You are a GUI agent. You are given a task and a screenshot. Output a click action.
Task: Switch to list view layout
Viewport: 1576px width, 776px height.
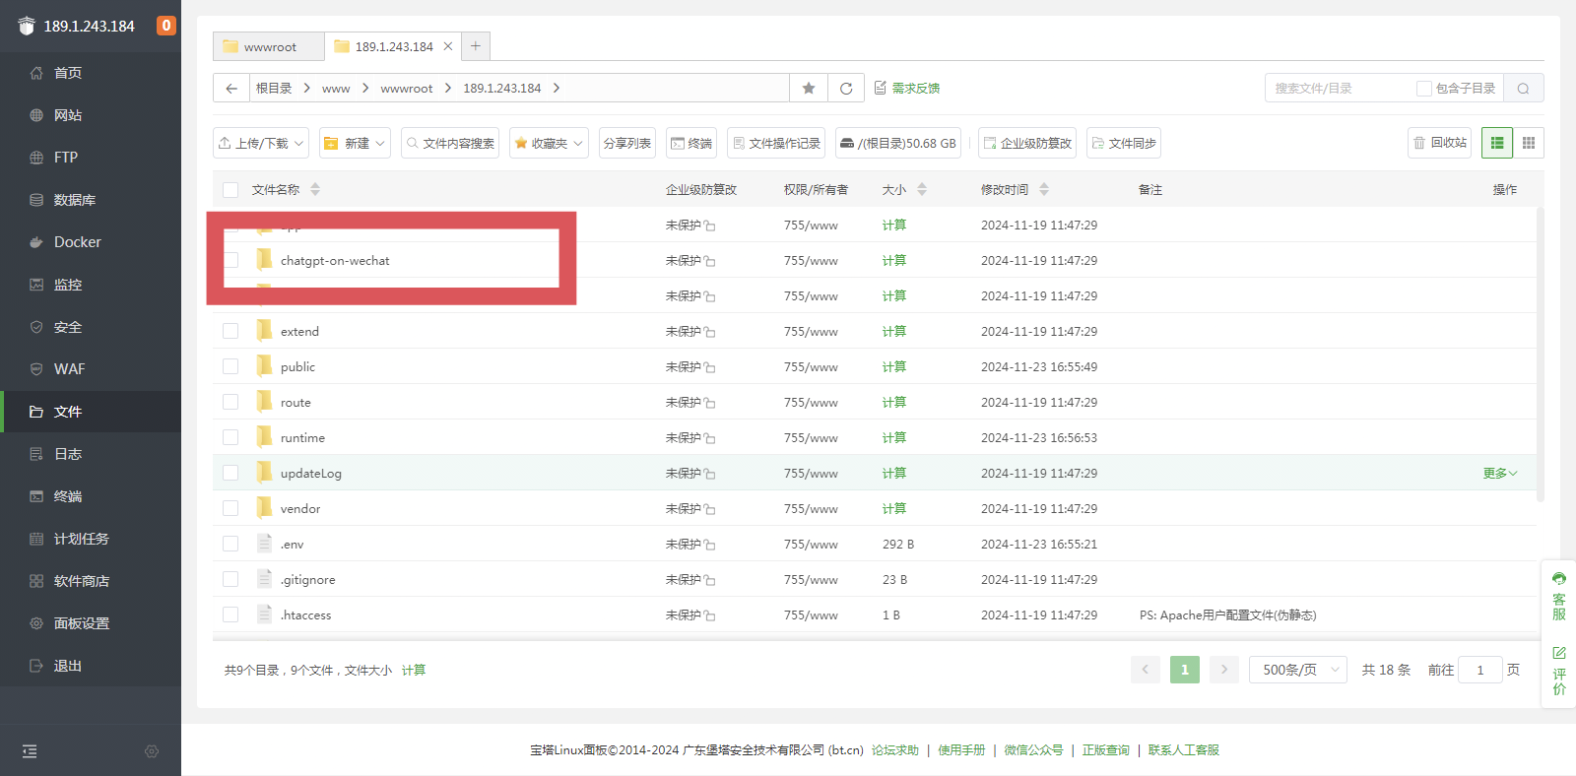1497,143
